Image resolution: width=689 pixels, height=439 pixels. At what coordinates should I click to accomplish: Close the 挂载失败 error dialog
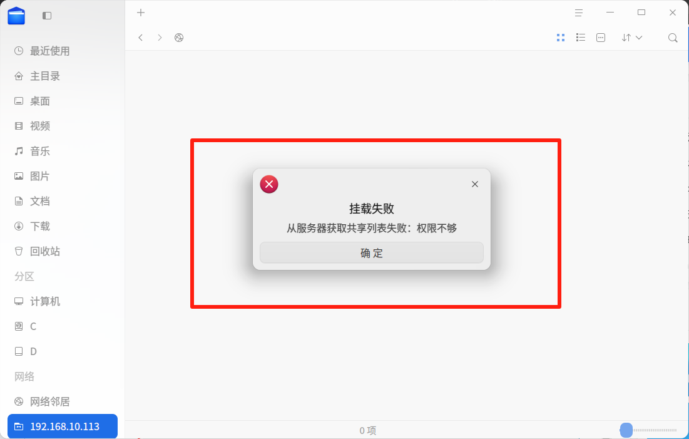pyautogui.click(x=475, y=184)
